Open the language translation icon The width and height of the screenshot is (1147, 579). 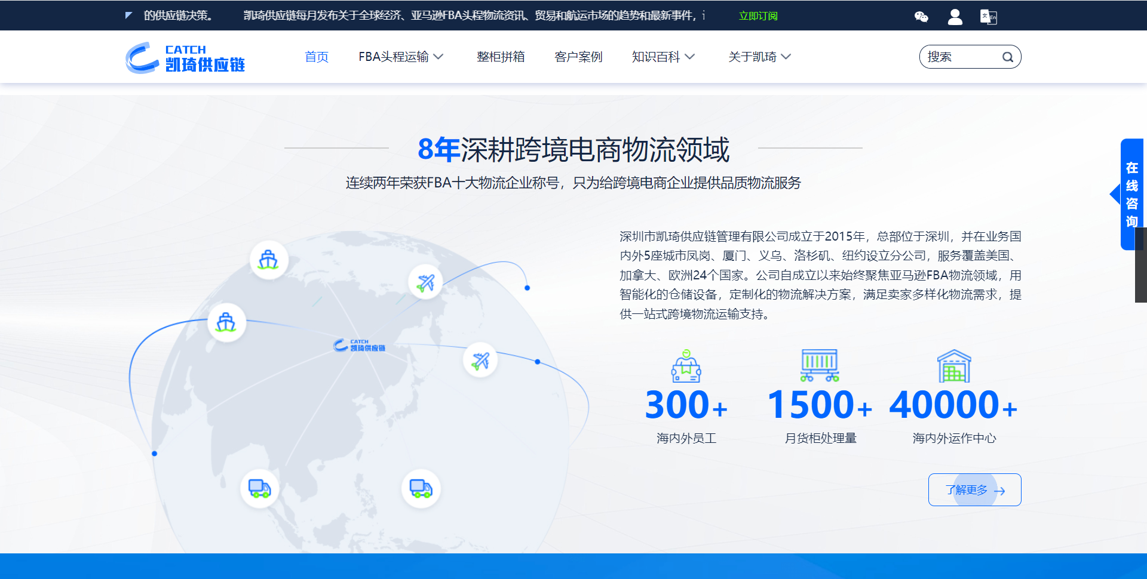point(988,17)
